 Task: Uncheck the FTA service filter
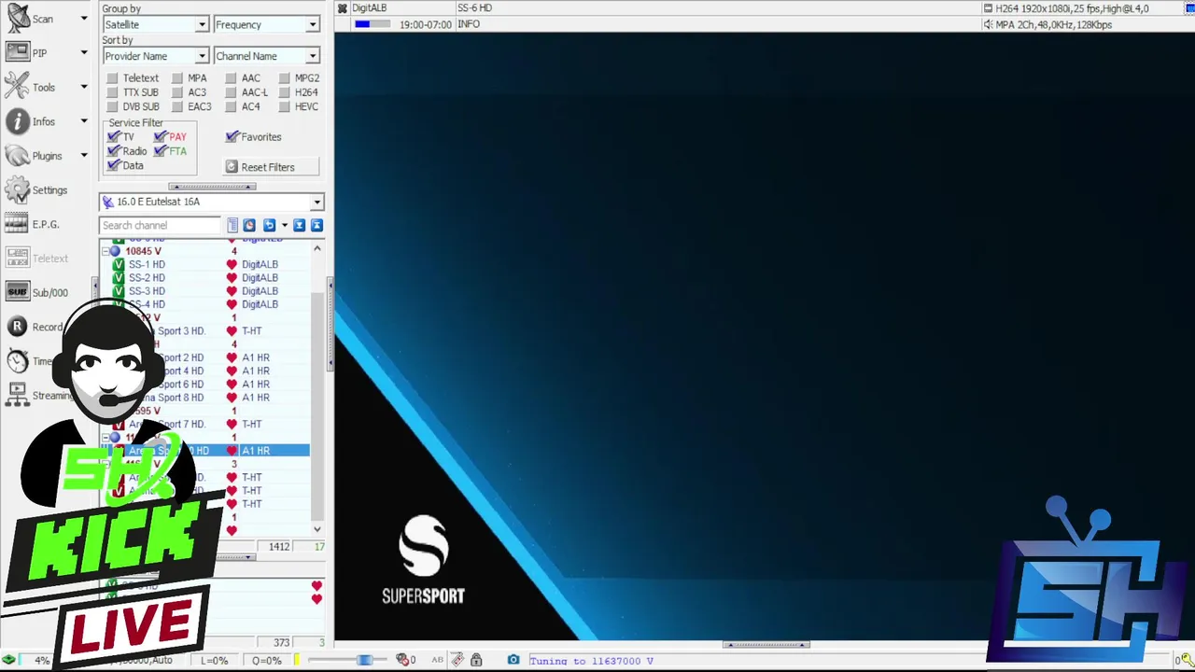pyautogui.click(x=161, y=150)
